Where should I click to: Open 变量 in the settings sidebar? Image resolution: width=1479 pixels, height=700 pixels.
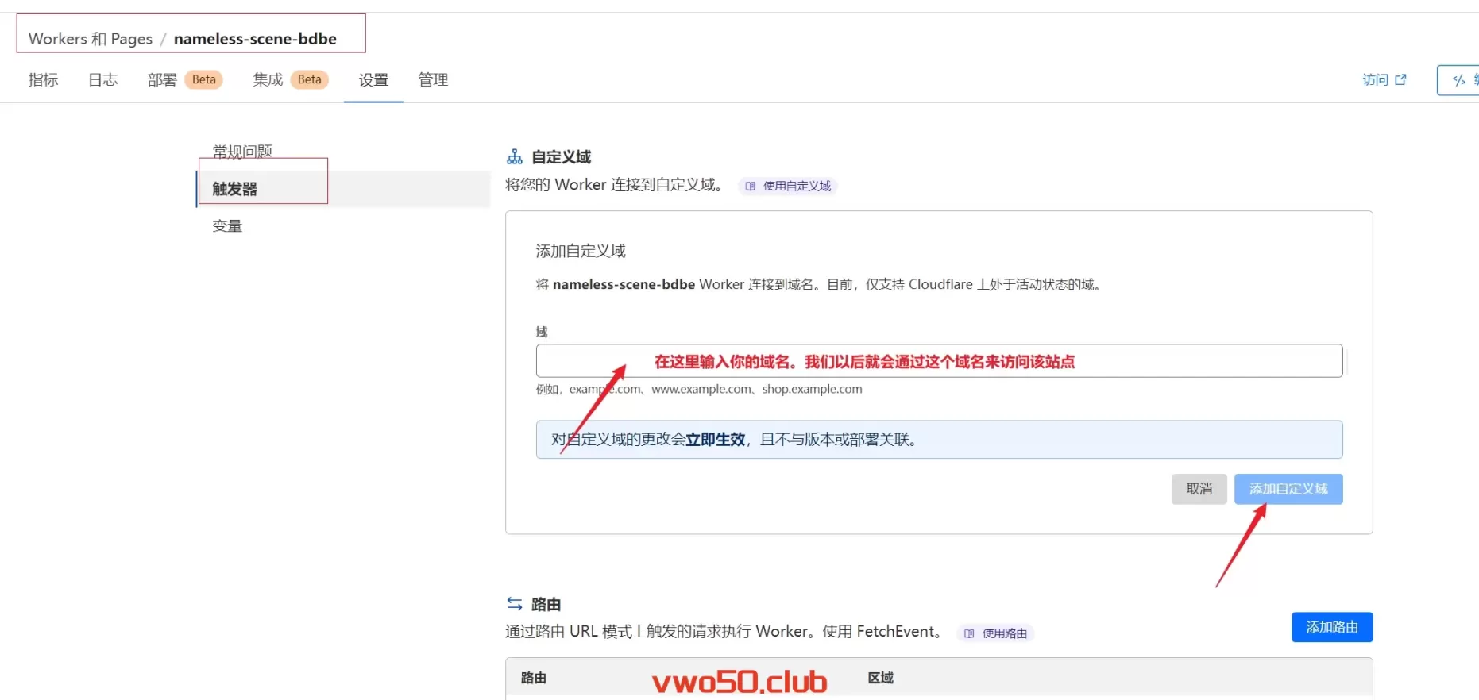227,226
